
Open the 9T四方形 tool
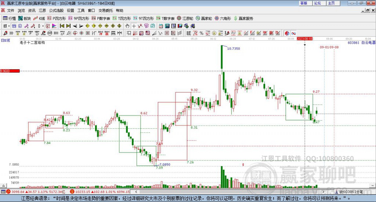click(144, 18)
